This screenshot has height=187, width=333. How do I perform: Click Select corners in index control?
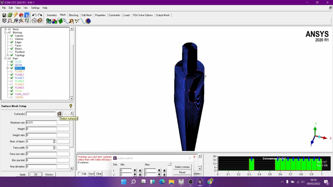pyautogui.click(x=182, y=167)
